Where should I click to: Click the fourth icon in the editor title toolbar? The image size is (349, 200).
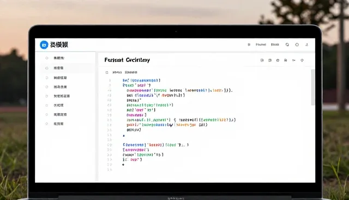pyautogui.click(x=285, y=60)
